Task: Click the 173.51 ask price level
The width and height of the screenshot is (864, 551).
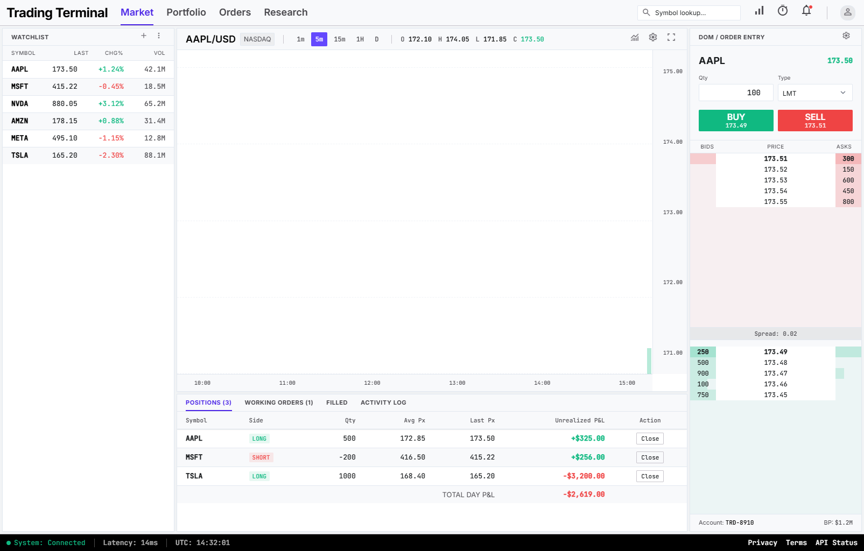Action: [x=776, y=159]
